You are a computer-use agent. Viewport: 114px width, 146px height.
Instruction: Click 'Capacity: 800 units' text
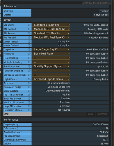coord(99,38)
